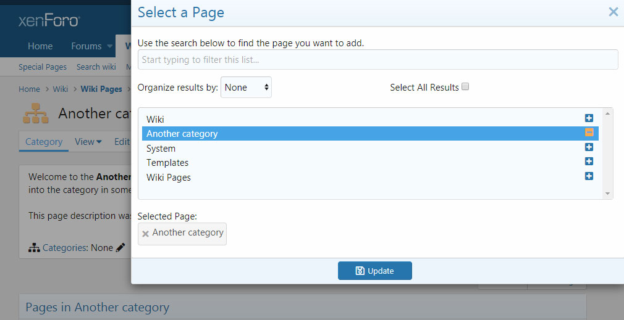
Task: Click the pencil icon next to Categories
Action: pyautogui.click(x=120, y=248)
